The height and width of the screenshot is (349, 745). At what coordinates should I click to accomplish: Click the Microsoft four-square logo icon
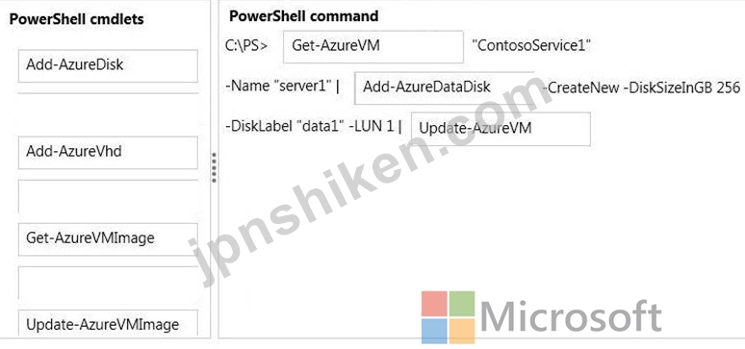pos(448,317)
